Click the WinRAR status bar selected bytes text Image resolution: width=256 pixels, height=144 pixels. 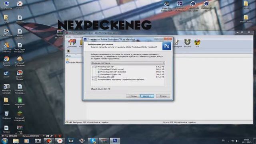pos(91,122)
